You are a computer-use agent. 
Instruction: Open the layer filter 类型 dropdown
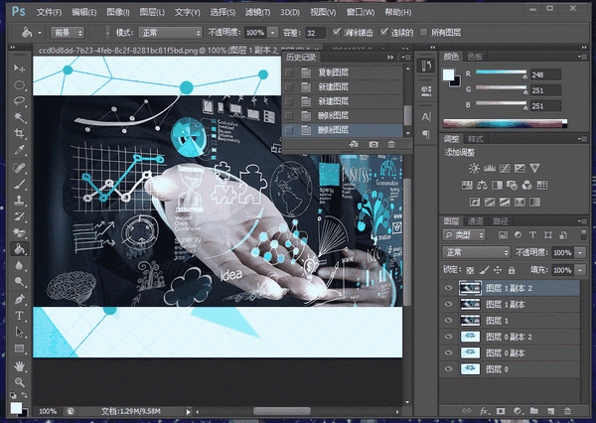(x=464, y=235)
